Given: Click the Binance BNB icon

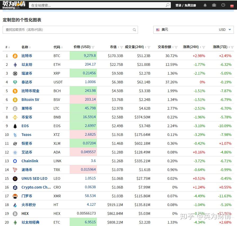Looking at the screenshot, I should [x=15, y=117].
